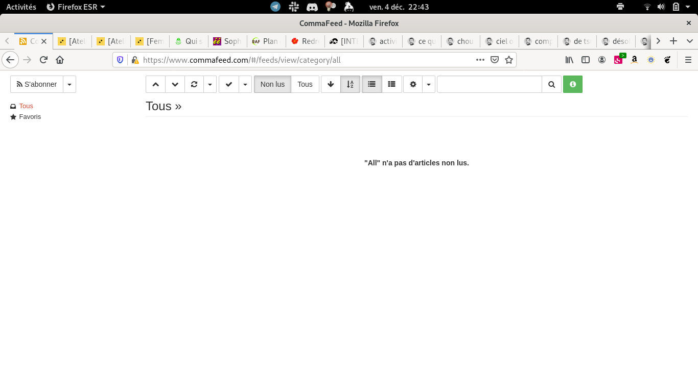
Task: Switch to the Soph tab
Action: click(x=227, y=41)
